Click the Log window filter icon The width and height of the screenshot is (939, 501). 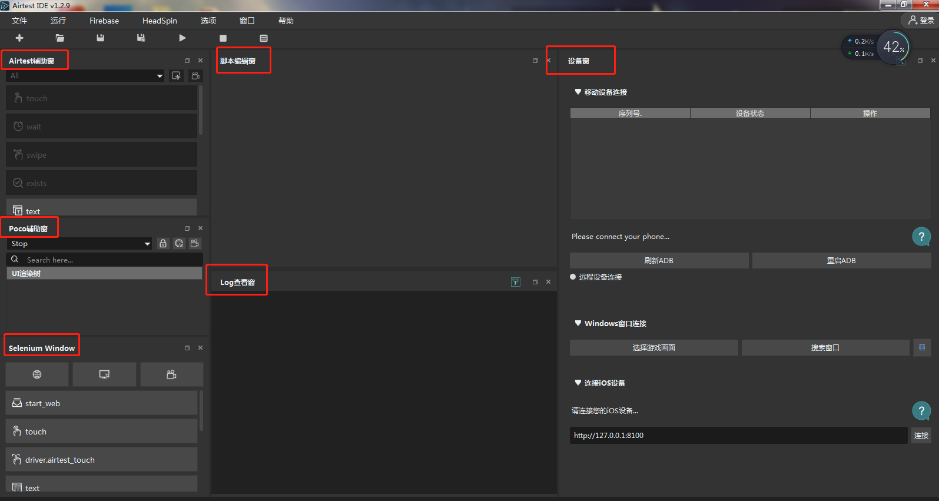tap(516, 282)
